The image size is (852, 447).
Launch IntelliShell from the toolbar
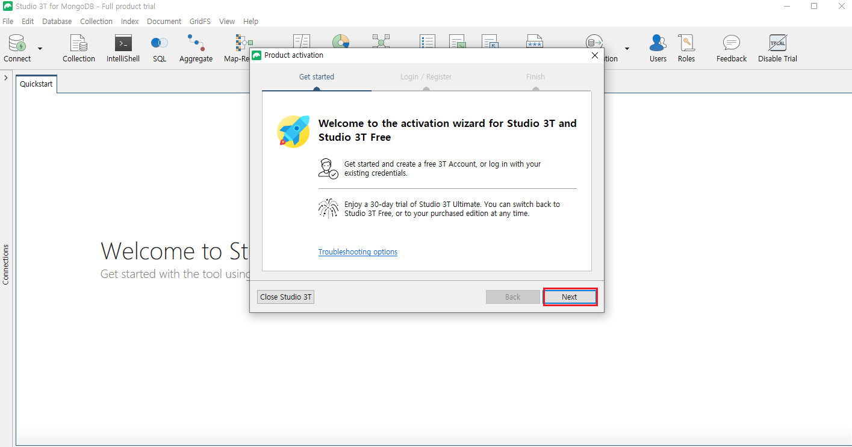coord(123,48)
